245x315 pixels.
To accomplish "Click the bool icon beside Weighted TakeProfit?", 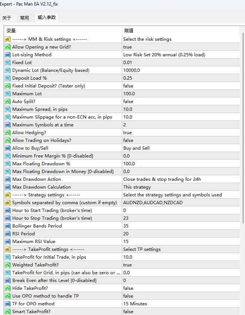I will pos(8,265).
